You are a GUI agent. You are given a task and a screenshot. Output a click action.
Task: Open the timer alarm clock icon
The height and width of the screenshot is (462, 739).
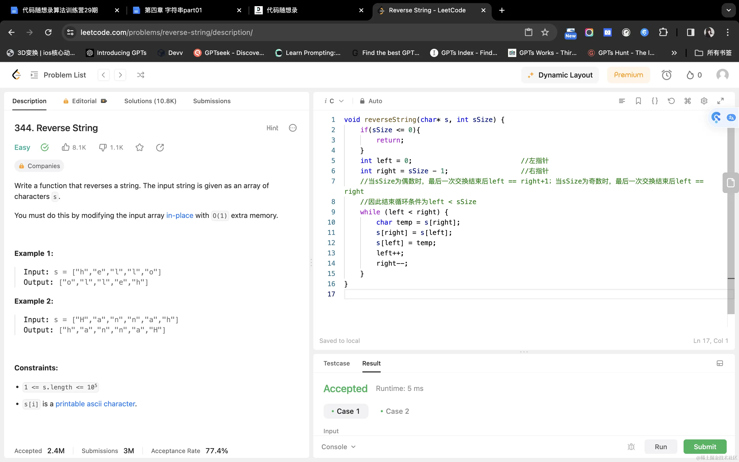coord(666,75)
